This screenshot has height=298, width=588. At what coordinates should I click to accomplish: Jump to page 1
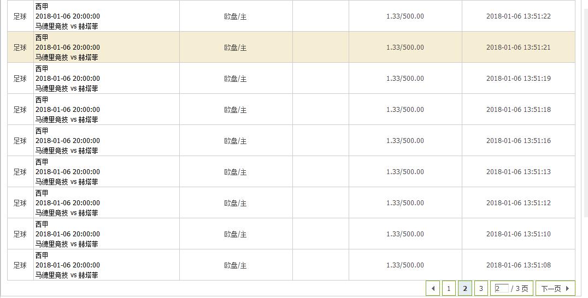[x=449, y=288]
